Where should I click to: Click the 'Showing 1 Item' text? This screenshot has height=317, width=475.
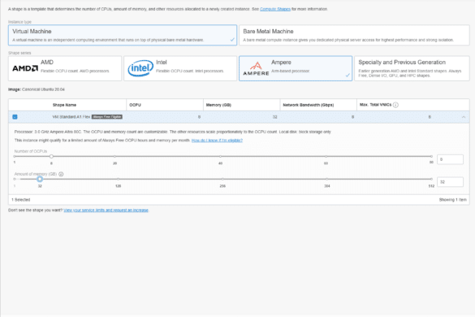(x=452, y=200)
